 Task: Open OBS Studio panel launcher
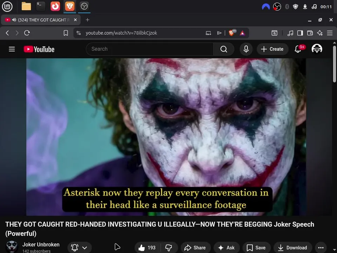pyautogui.click(x=84, y=6)
